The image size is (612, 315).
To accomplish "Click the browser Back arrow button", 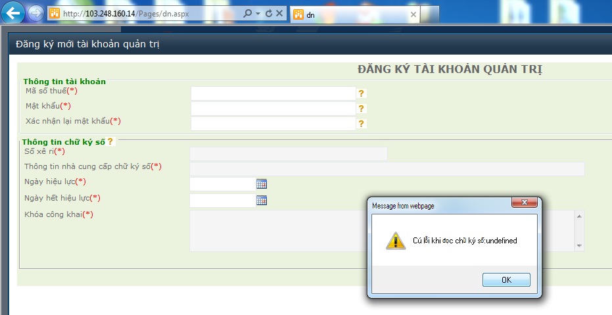I will [x=15, y=12].
